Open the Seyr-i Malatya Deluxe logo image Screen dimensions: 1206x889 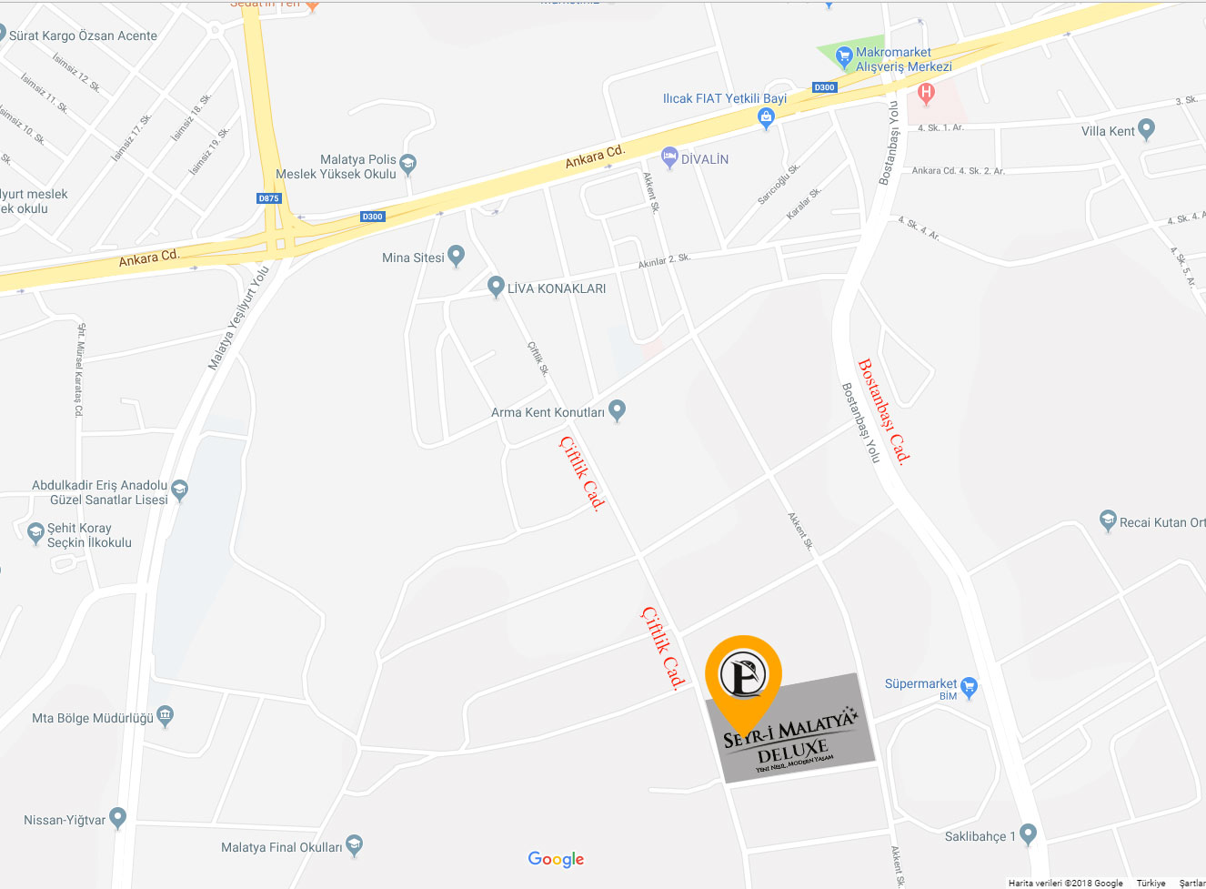(790, 729)
